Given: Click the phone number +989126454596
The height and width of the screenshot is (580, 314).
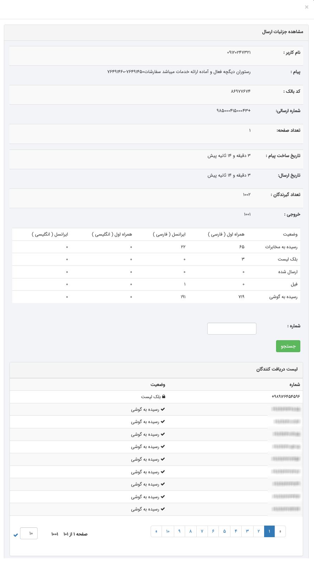Looking at the screenshot, I should tap(286, 397).
